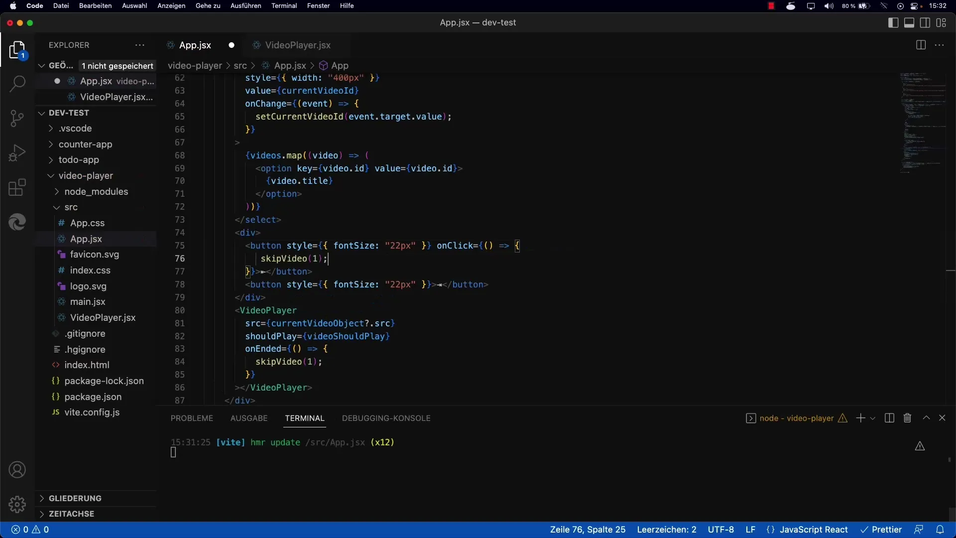The image size is (956, 538).
Task: Open the Edge browser tools icon
Action: 17,222
